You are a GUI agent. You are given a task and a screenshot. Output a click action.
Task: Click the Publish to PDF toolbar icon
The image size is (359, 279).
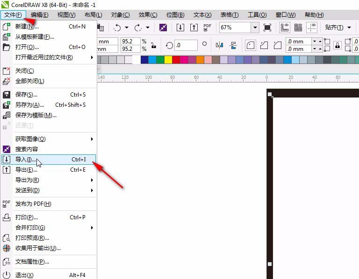pyautogui.click(x=207, y=28)
